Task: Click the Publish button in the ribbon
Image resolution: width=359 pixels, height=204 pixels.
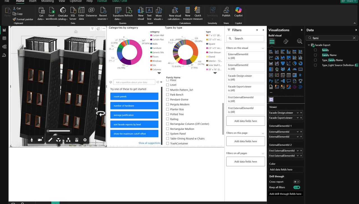Action: pyautogui.click(x=226, y=12)
